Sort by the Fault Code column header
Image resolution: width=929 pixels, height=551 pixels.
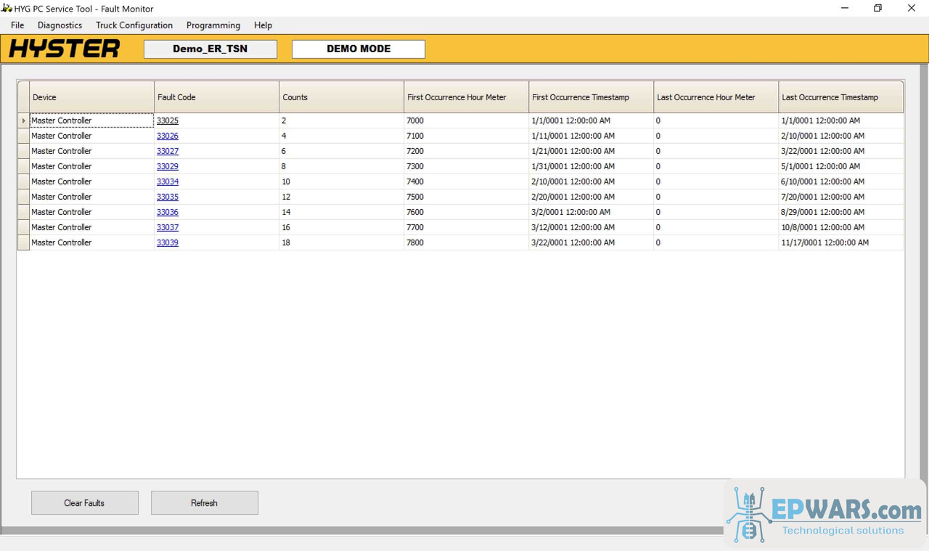point(216,97)
